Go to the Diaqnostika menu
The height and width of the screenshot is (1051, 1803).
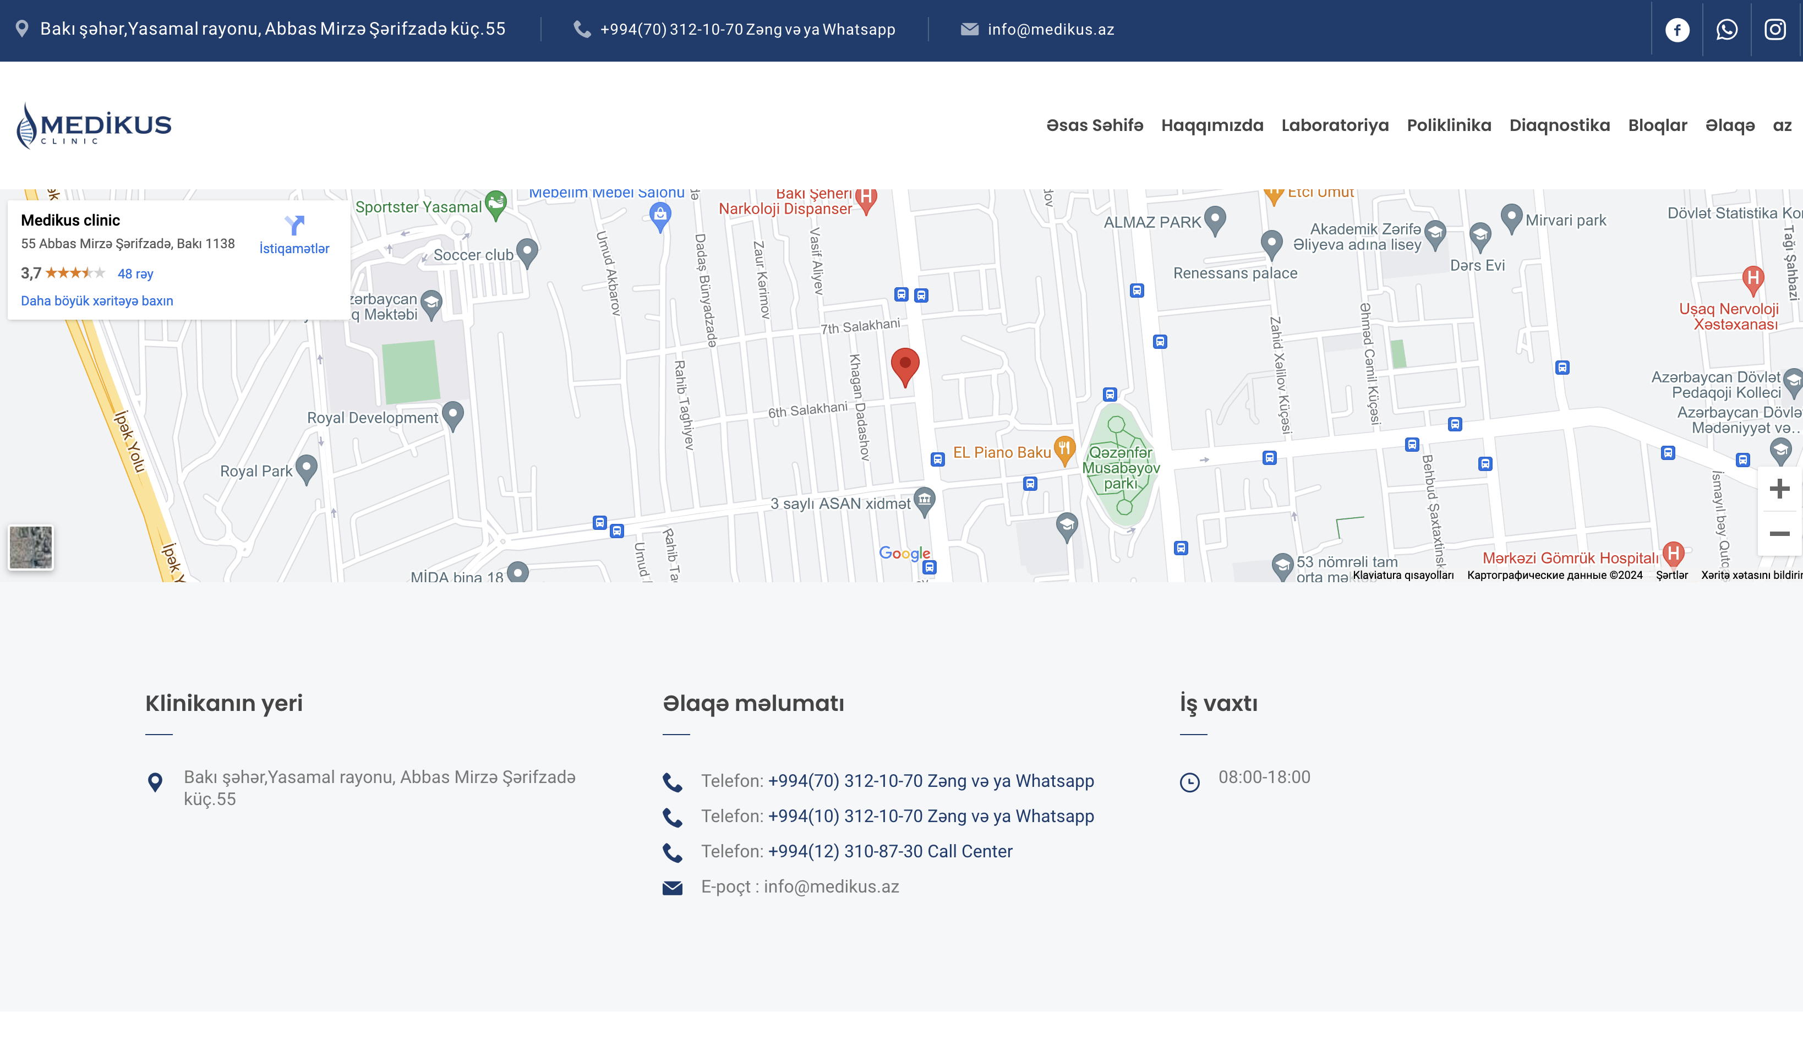coord(1559,125)
